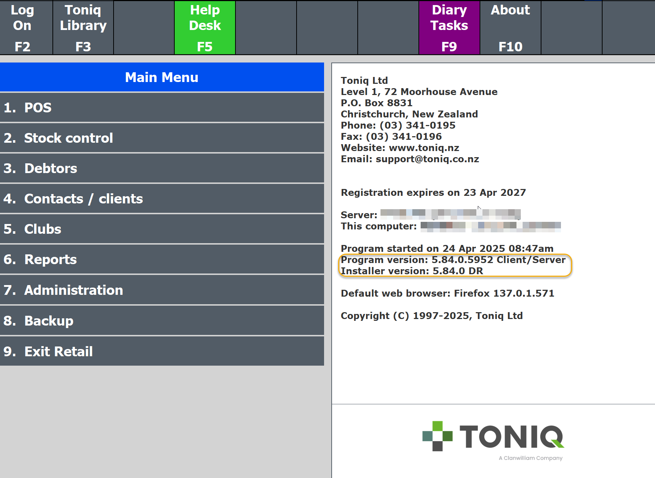Image resolution: width=655 pixels, height=478 pixels.
Task: Click A Clanwilliam Company tagline
Action: click(x=531, y=458)
